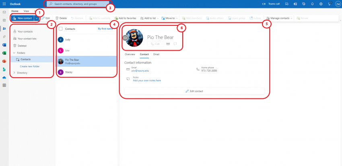342x166 pixels.
Task: Launch Excel from the app sidebar
Action: pyautogui.click(x=4, y=53)
